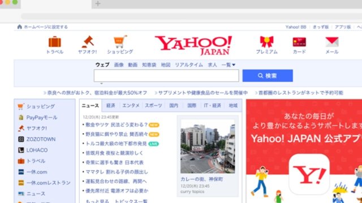The height and width of the screenshot is (203, 362).
Task: Open the Mail envelope icon
Action: click(x=332, y=42)
